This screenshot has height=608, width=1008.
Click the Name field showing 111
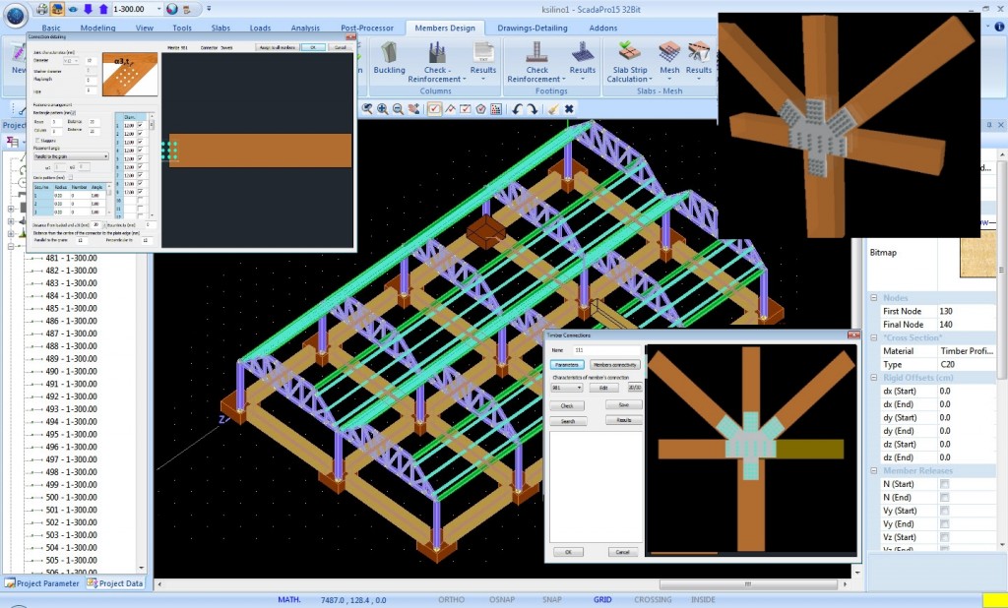coord(605,349)
